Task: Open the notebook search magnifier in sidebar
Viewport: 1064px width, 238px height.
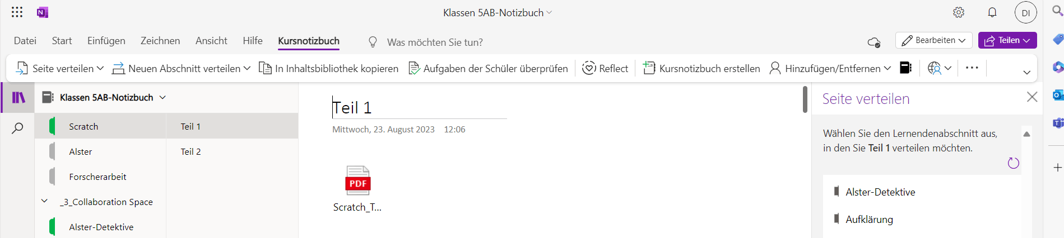Action: [17, 128]
